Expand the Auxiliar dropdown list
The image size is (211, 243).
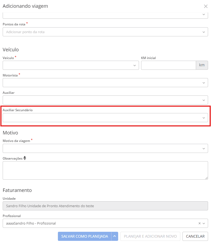105,100
